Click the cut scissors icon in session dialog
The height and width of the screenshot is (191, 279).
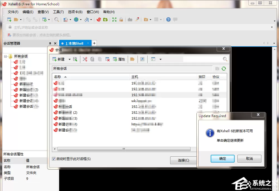[x=85, y=59]
